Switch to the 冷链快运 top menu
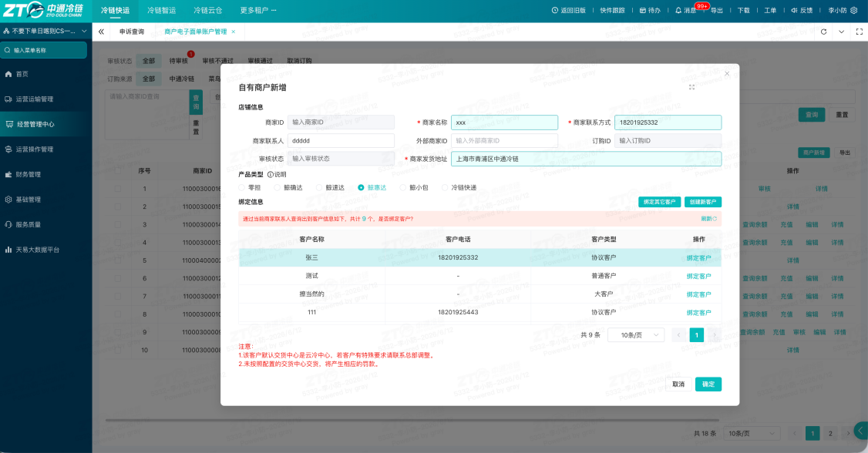Screen dimensions: 868x453 115,10
